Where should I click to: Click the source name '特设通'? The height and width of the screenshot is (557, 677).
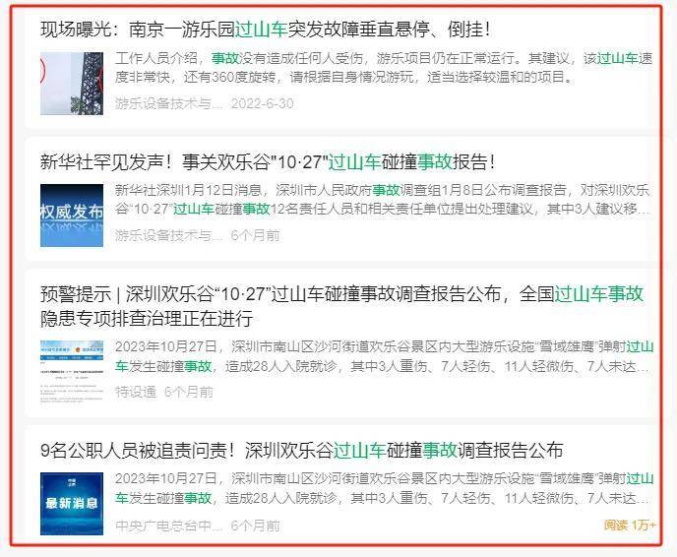click(x=136, y=392)
